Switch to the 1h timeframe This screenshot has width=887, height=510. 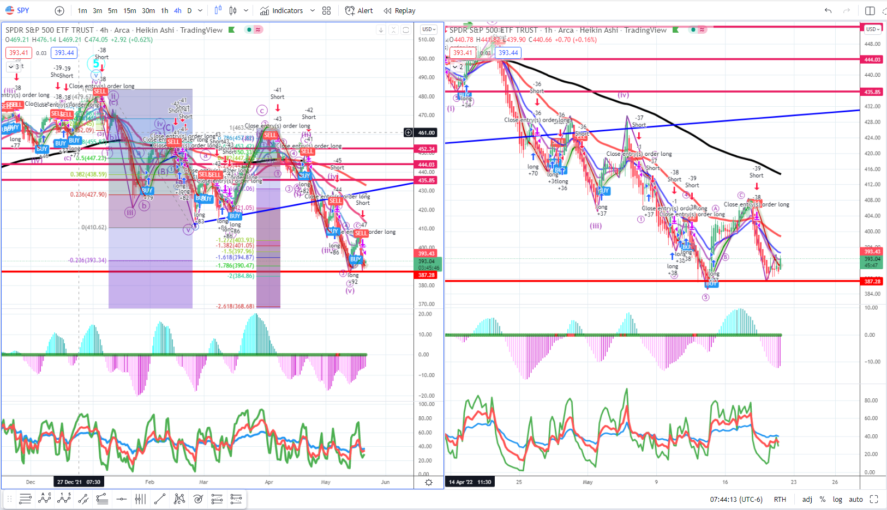(165, 11)
